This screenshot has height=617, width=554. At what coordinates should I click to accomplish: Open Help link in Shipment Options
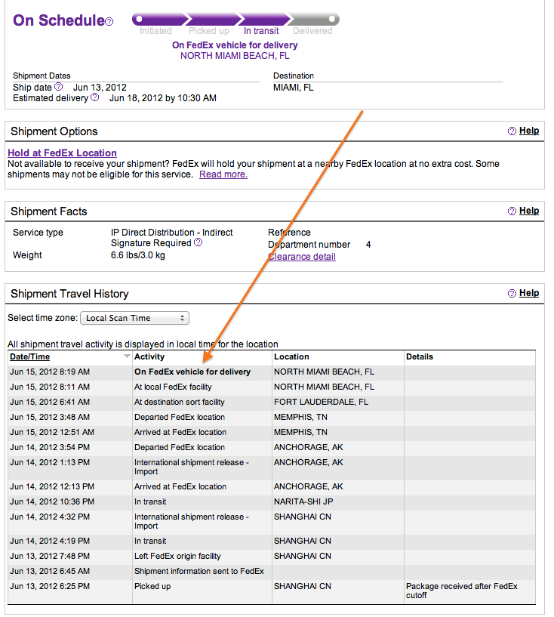pos(529,131)
